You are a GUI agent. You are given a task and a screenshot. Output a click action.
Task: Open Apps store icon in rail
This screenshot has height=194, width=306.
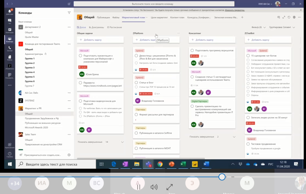[10, 146]
